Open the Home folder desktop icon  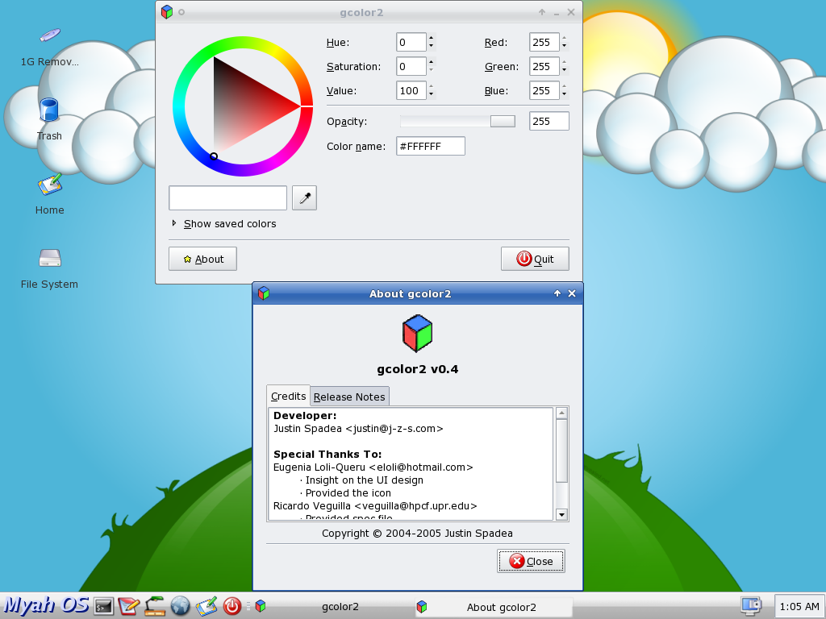pyautogui.click(x=49, y=194)
